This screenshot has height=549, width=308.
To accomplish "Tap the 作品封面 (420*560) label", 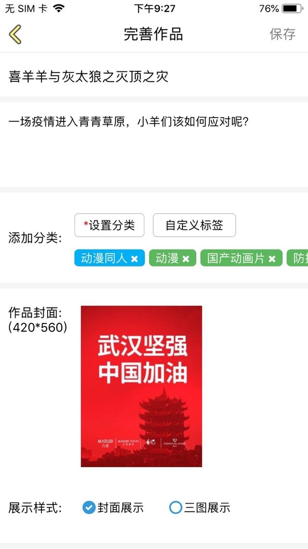I will tap(38, 320).
